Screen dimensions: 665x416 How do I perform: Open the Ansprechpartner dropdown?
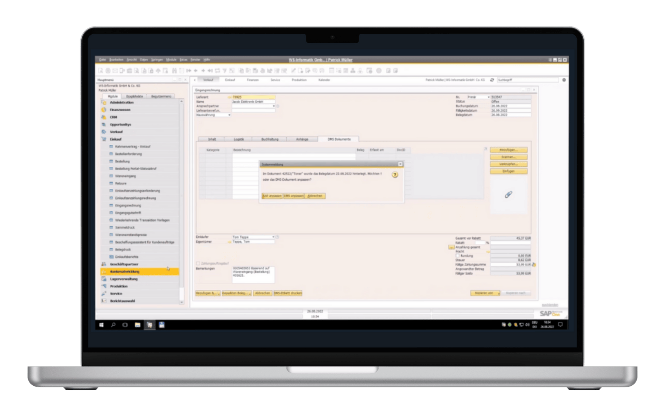coord(274,106)
